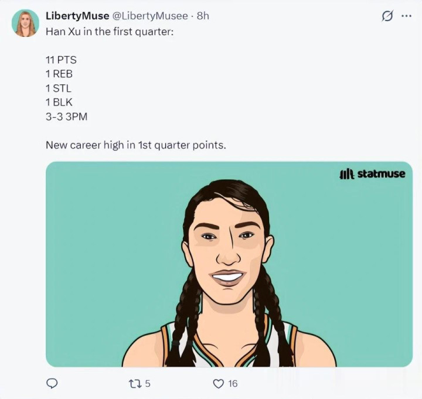The image size is (422, 399).
Task: Open LibertyMuse profile avatar
Action: (26, 23)
